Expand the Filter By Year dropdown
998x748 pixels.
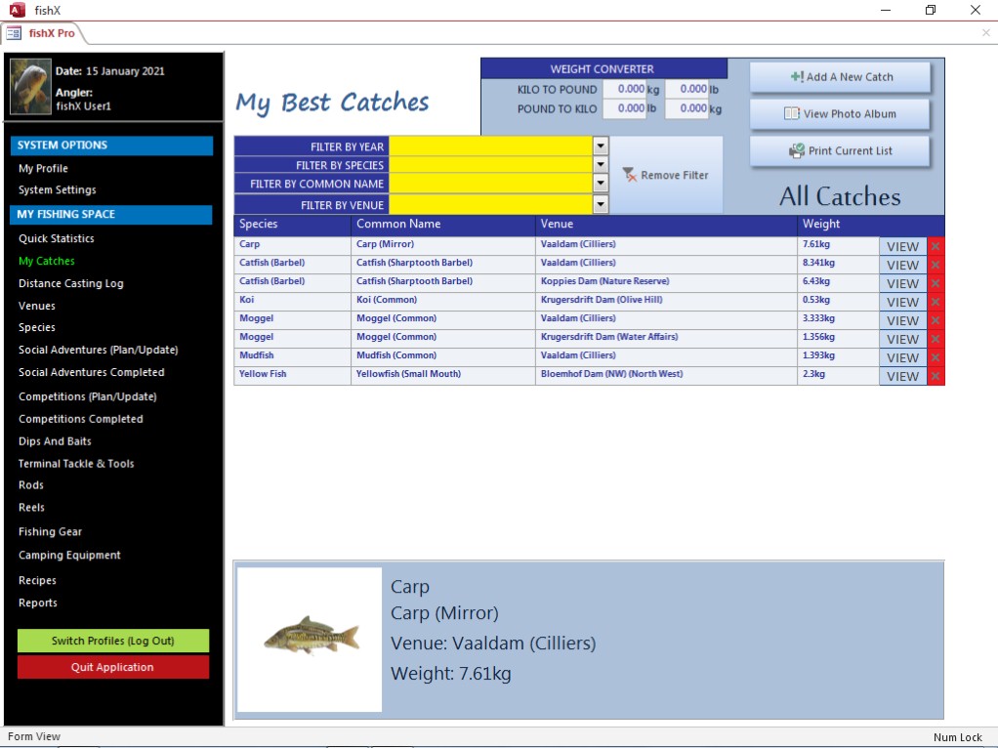pos(601,145)
